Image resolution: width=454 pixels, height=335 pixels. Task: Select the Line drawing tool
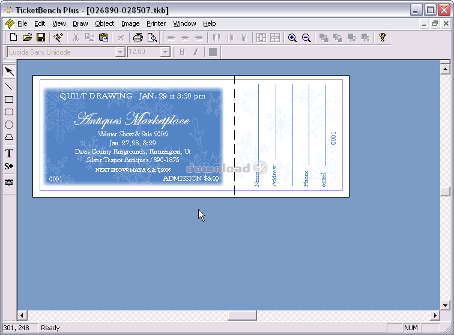(9, 86)
